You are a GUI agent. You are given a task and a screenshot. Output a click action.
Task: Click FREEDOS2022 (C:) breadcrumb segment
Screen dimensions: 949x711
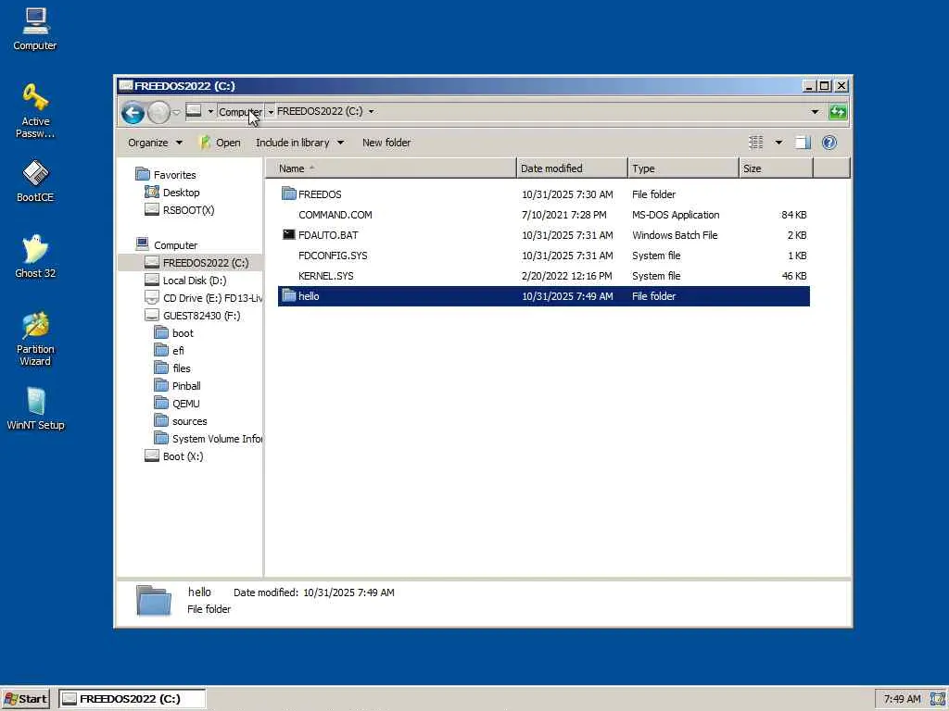tap(320, 111)
